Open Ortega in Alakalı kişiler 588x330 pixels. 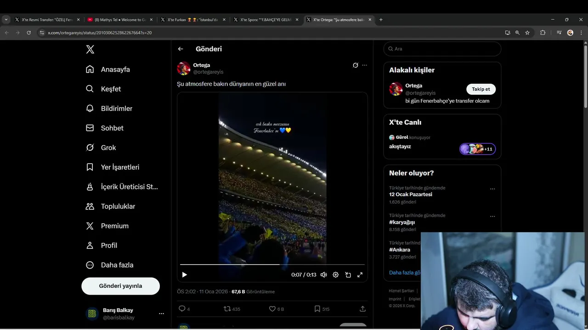[413, 86]
